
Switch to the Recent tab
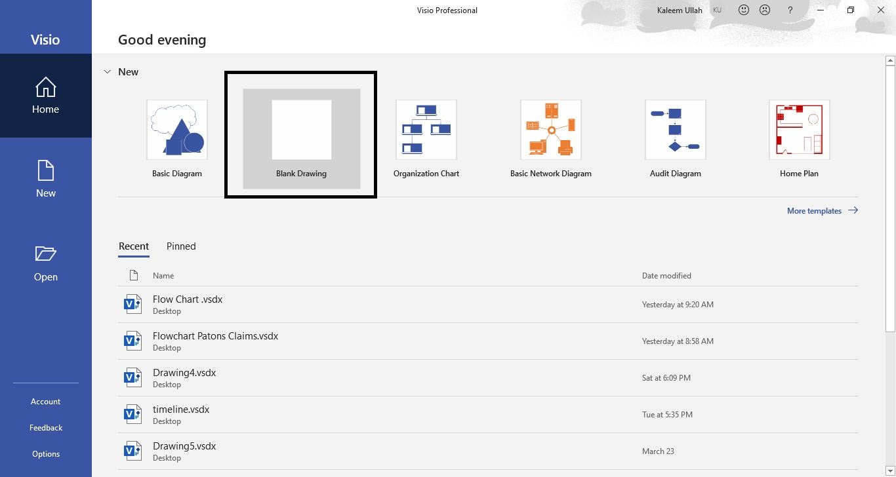[134, 246]
